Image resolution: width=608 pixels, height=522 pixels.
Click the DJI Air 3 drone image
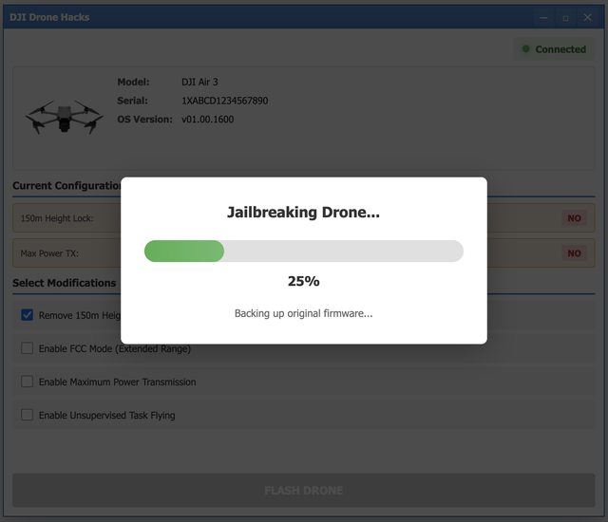pos(65,117)
